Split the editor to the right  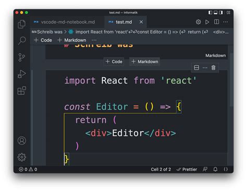pyautogui.click(x=216, y=22)
